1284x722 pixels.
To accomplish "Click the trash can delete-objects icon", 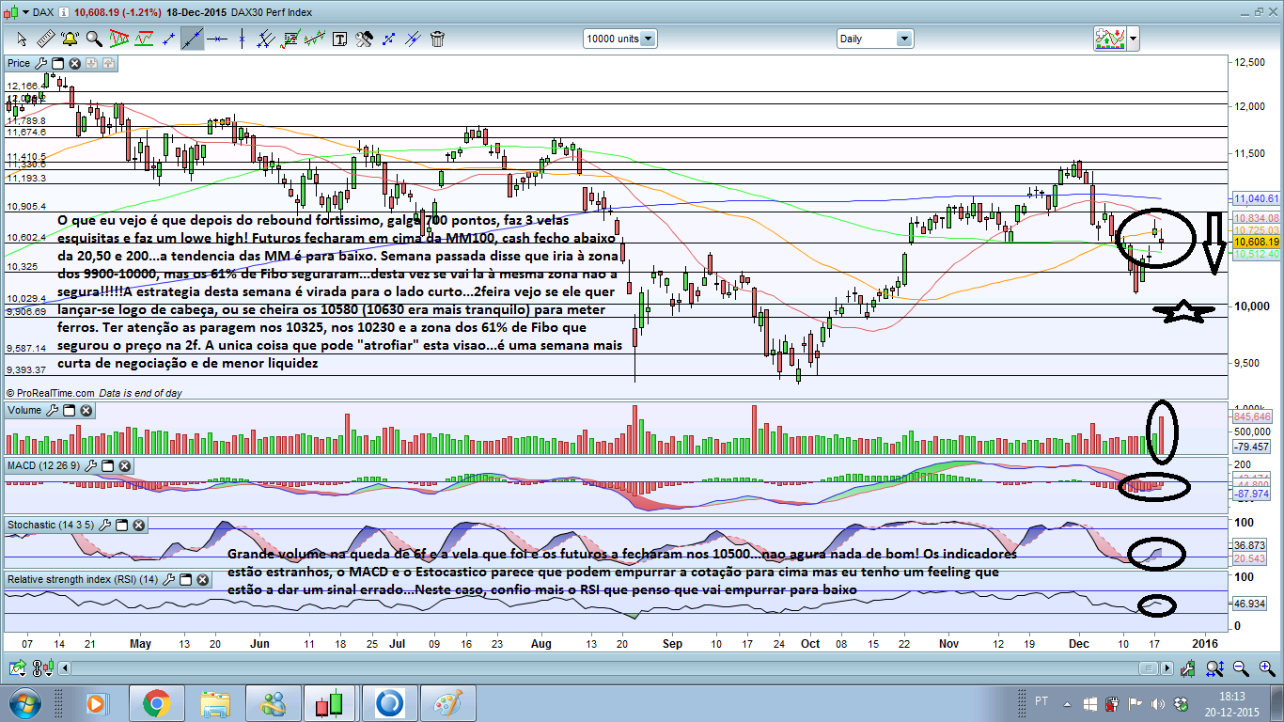I will [x=437, y=39].
